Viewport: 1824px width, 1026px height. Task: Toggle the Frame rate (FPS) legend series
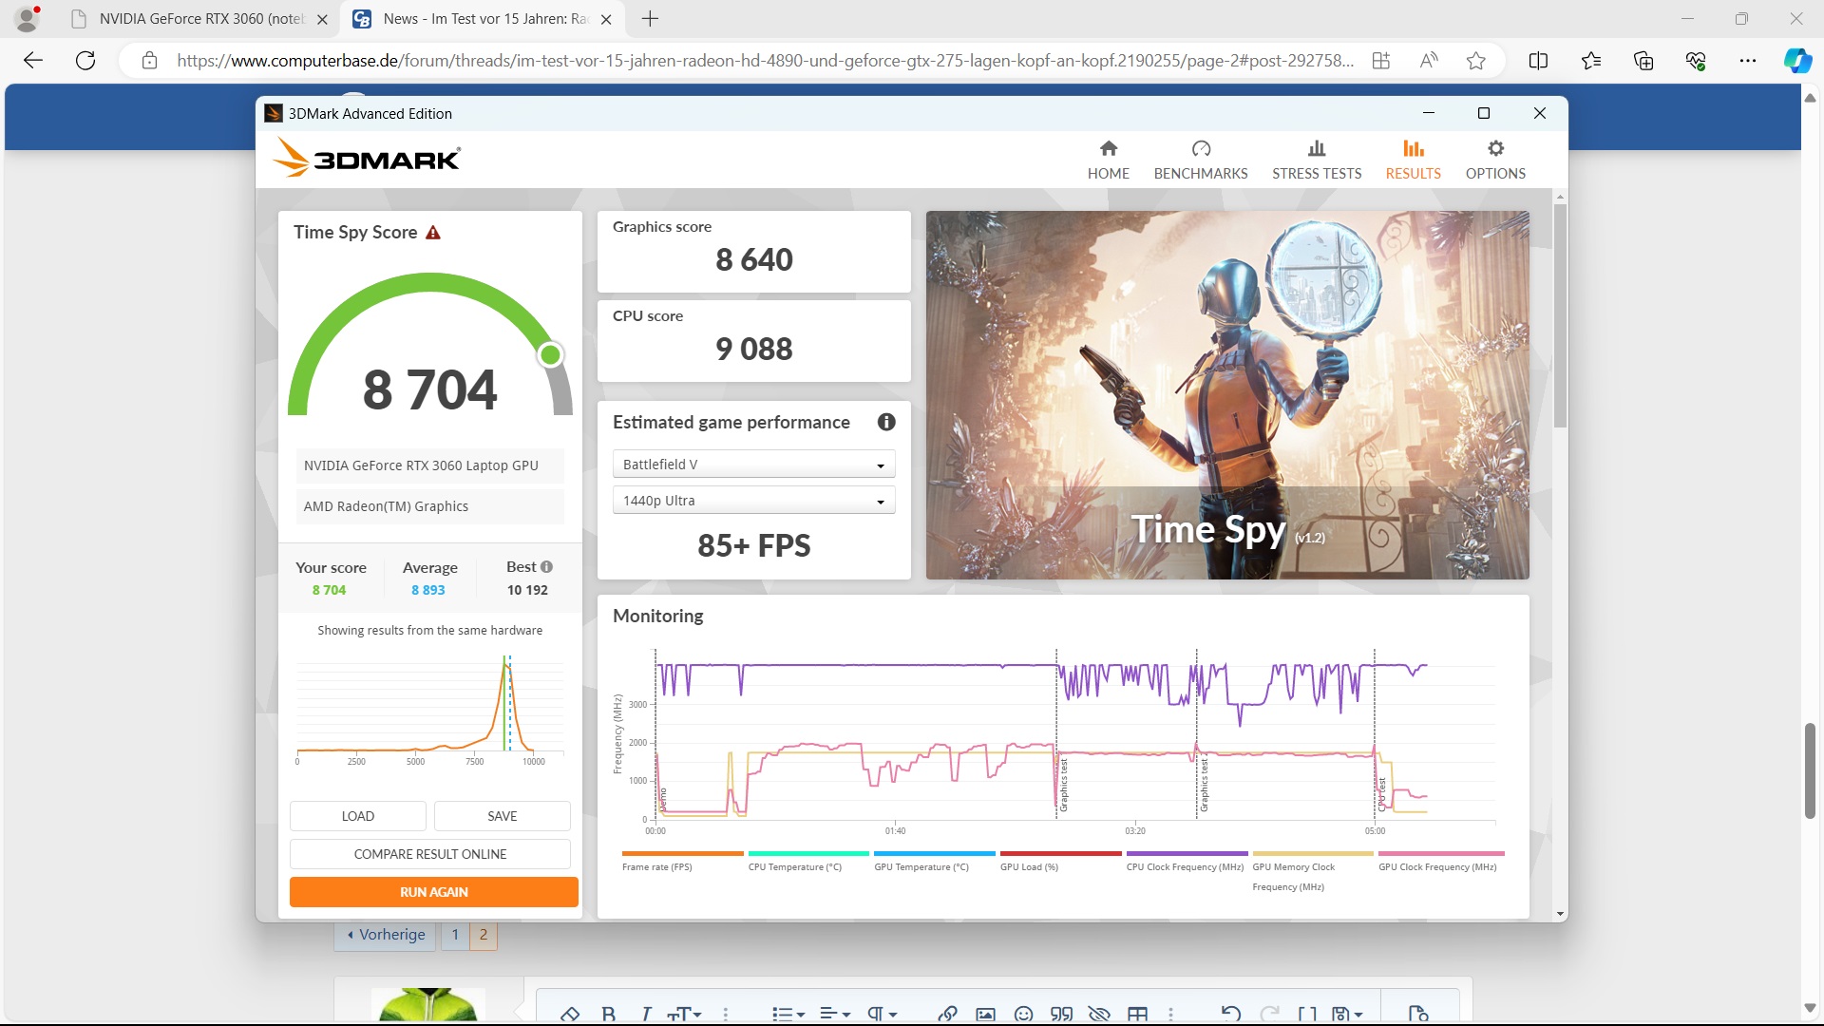657,866
